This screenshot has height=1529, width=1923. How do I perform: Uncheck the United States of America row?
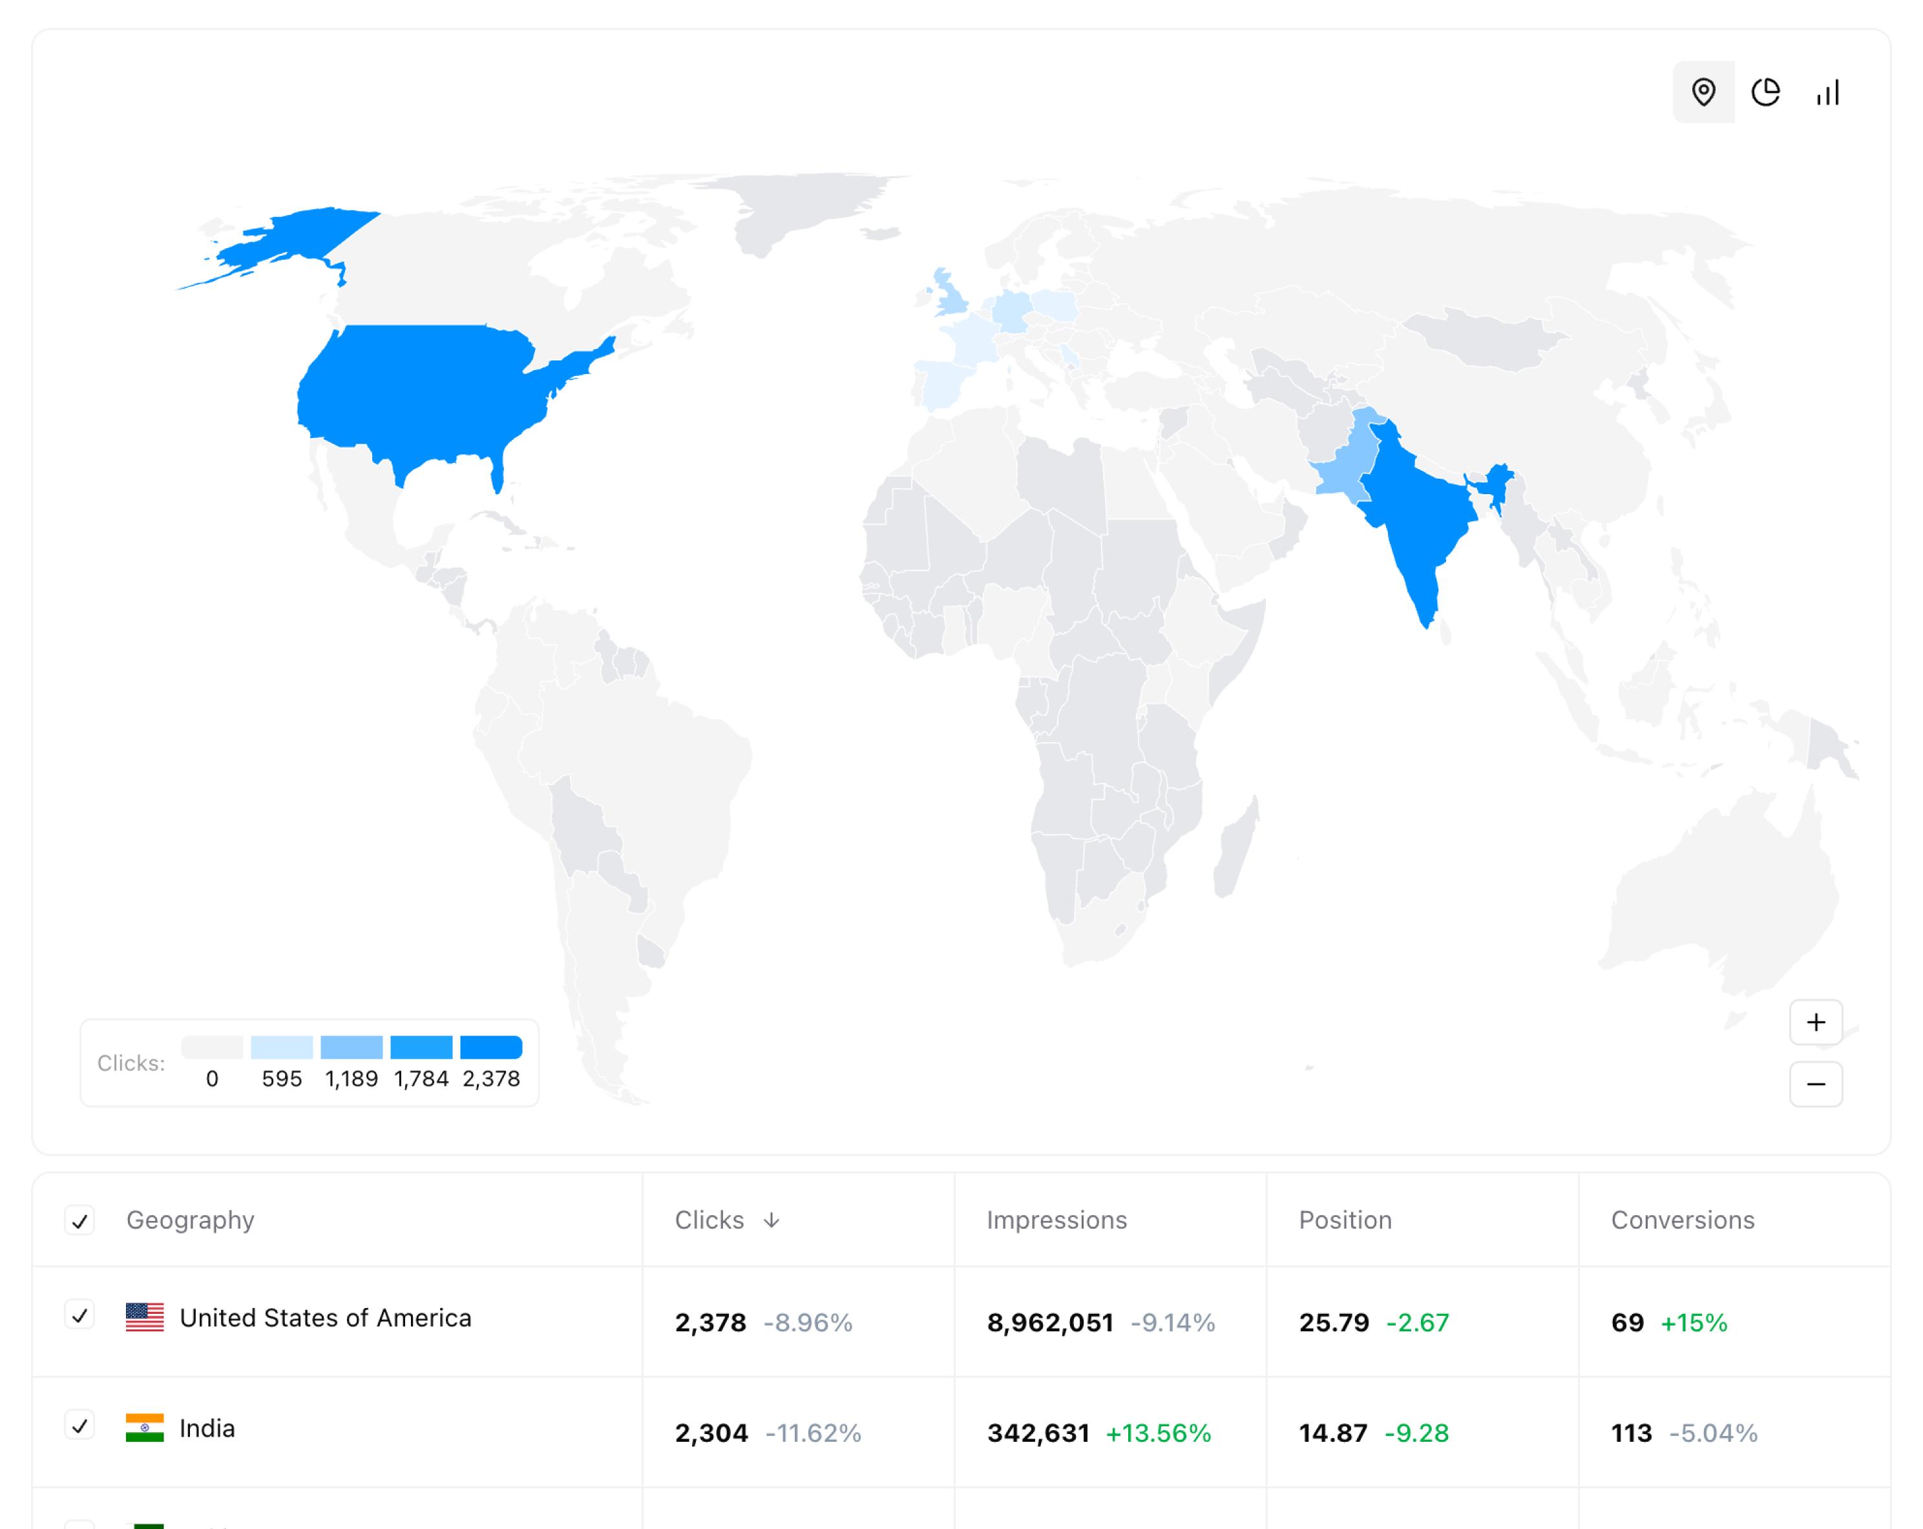point(80,1317)
